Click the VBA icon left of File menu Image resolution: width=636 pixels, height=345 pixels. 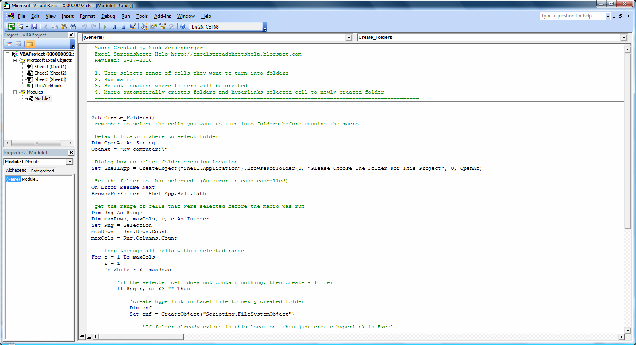[x=11, y=16]
